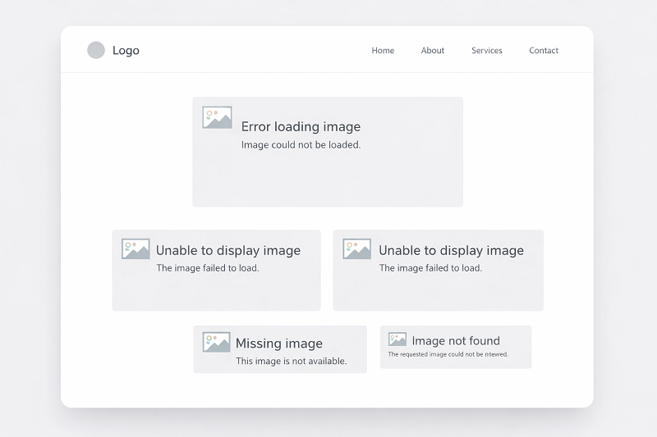This screenshot has height=437, width=657.
Task: Click the 'Image not found' heading
Action: click(456, 341)
